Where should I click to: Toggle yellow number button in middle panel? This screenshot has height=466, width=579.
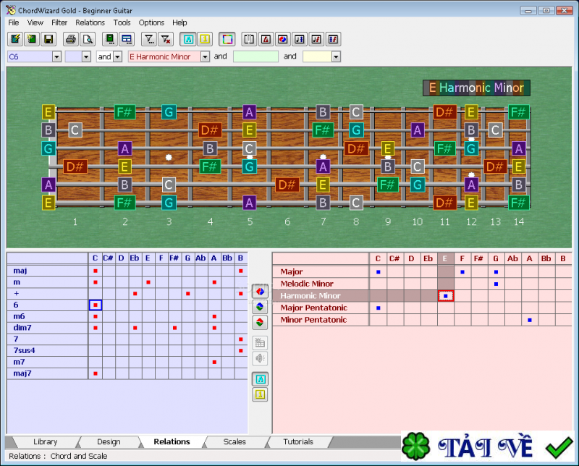pos(259,394)
